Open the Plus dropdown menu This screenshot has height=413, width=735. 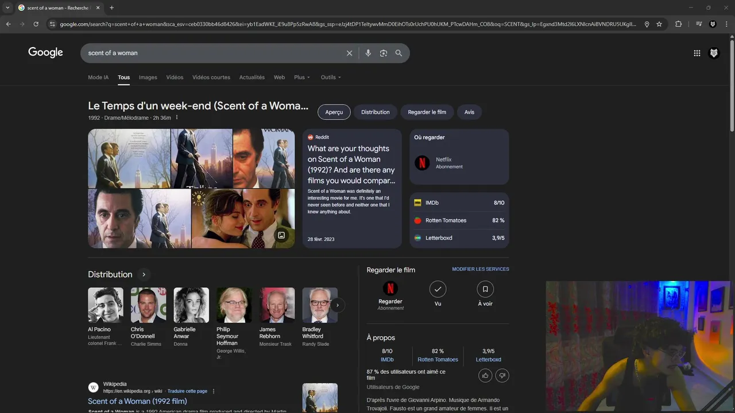point(302,77)
